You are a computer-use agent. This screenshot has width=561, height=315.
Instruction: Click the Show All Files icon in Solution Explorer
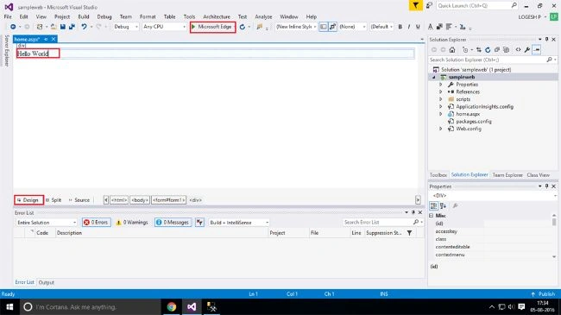(506, 50)
